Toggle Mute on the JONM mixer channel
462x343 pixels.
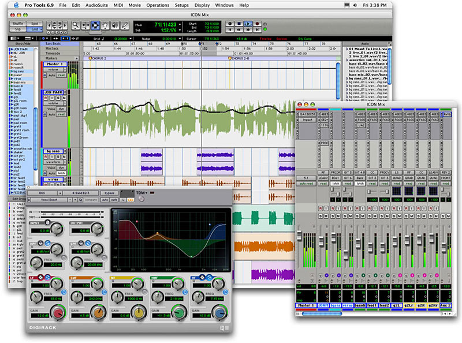pyautogui.click(x=326, y=217)
